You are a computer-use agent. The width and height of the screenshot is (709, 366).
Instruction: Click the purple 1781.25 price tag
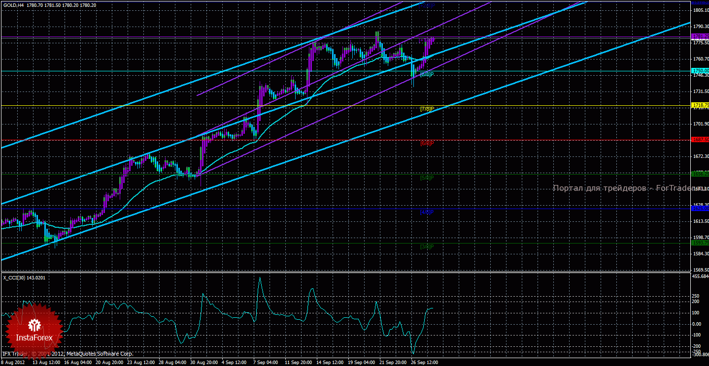point(700,36)
